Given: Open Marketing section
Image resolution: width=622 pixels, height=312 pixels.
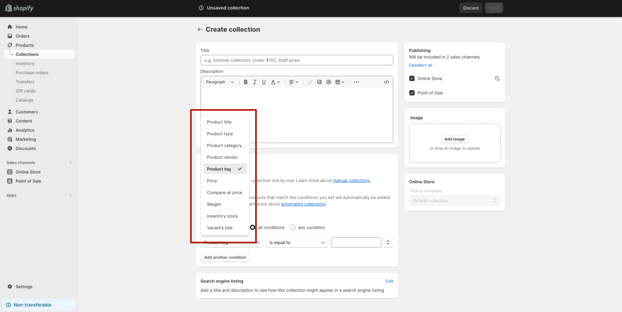Looking at the screenshot, I should pos(26,139).
